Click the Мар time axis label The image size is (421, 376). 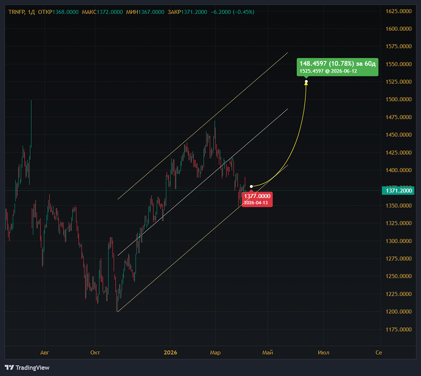pyautogui.click(x=215, y=353)
